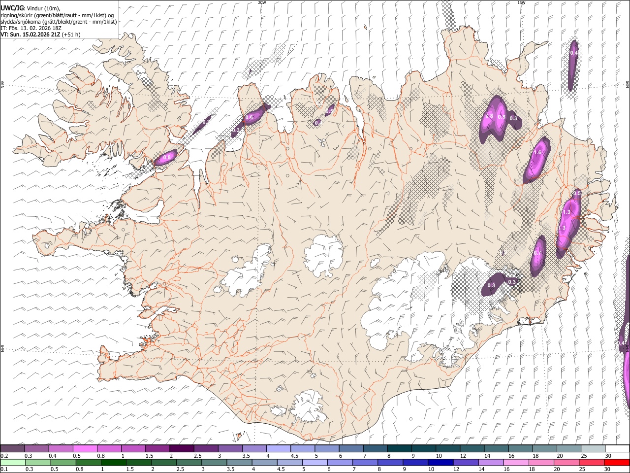Viewport: 630px width, 473px height.
Task: Click the dark green 1–1.5 rain swatch
Action: click(x=114, y=463)
